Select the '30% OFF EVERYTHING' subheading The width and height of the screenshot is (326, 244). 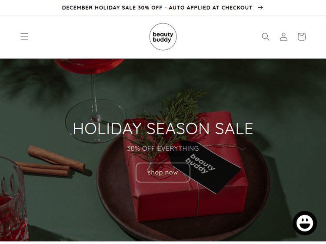163,148
